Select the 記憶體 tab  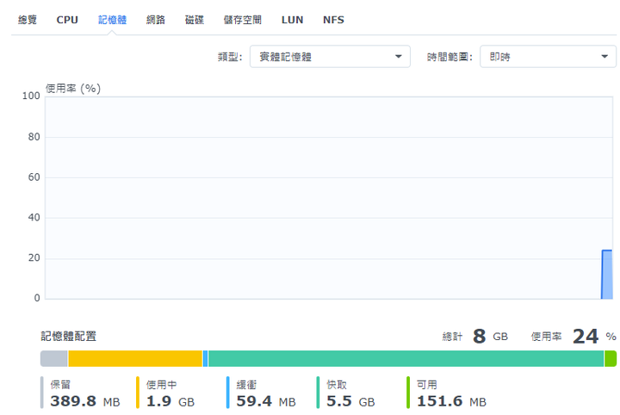point(112,20)
